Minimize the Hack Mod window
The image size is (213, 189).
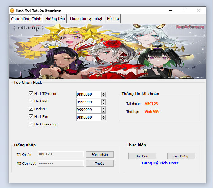[x=171, y=10]
